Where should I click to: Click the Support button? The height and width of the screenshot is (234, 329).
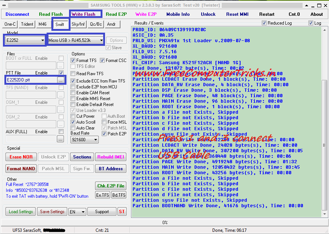point(102,212)
